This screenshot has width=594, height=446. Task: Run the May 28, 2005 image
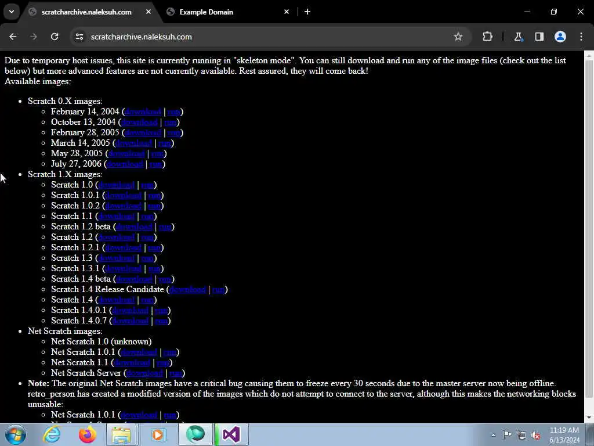click(158, 153)
